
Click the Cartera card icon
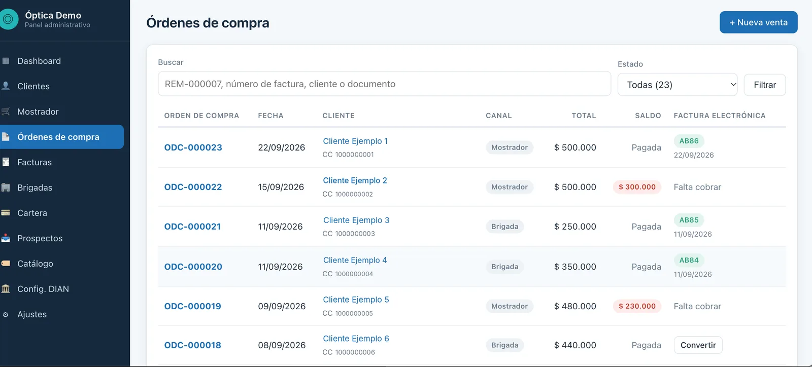click(x=6, y=213)
